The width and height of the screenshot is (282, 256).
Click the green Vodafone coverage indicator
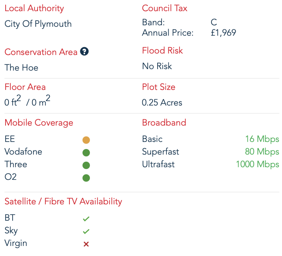[x=86, y=153]
